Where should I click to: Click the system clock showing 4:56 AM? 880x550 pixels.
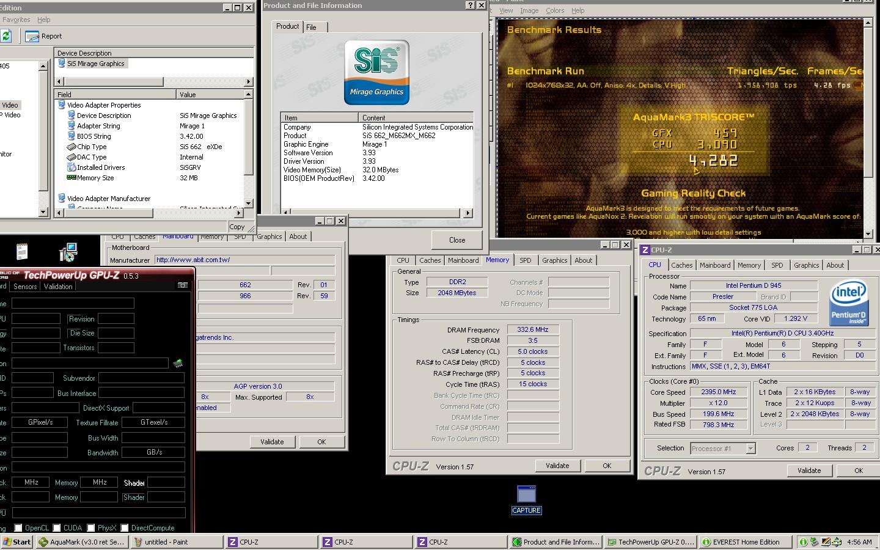pos(859,542)
